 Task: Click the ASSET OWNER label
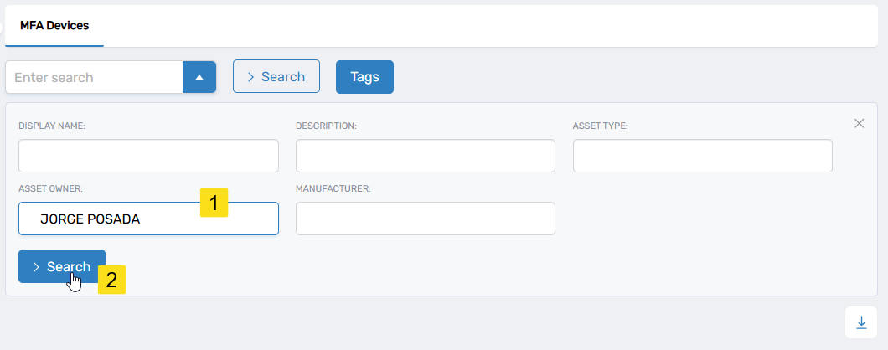coord(50,188)
